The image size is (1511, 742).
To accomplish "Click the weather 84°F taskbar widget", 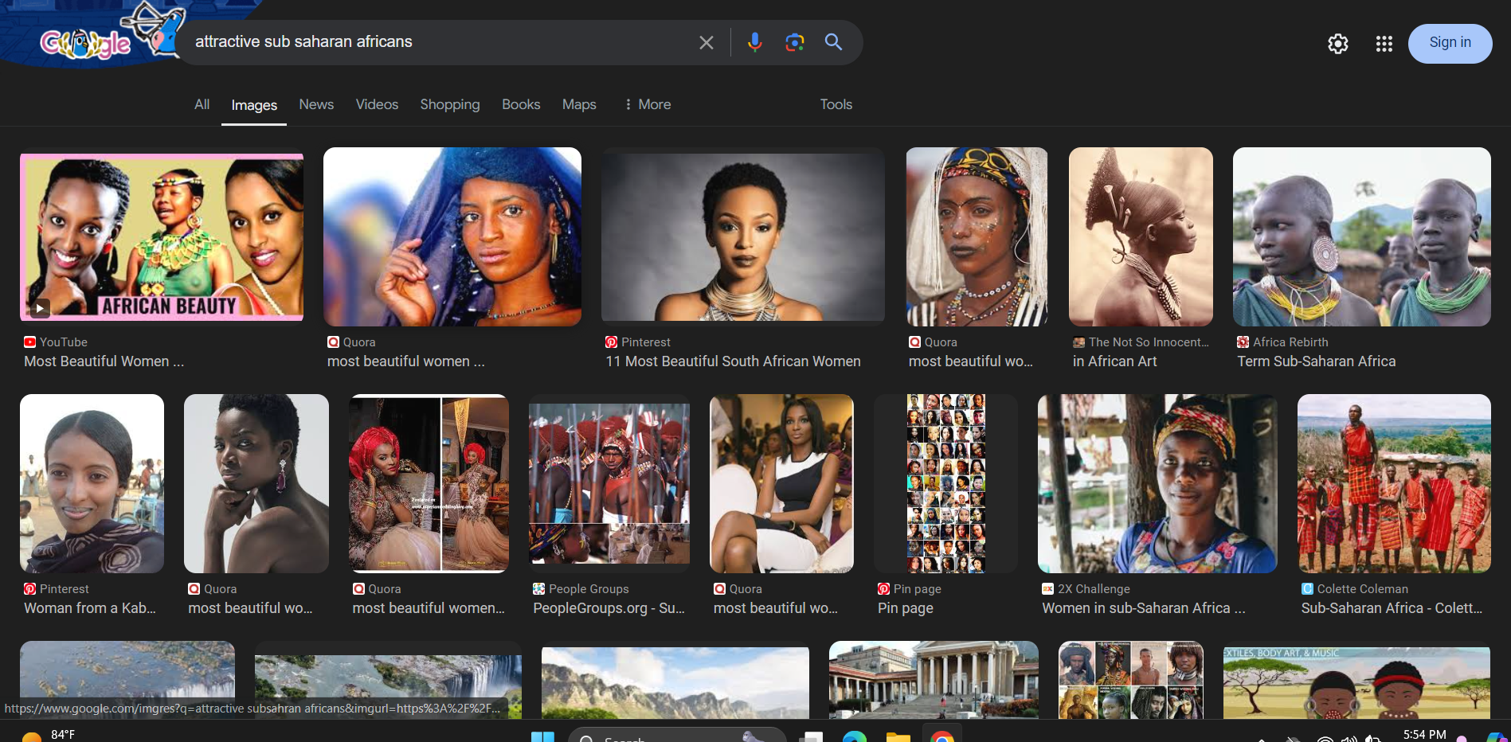I will click(49, 734).
